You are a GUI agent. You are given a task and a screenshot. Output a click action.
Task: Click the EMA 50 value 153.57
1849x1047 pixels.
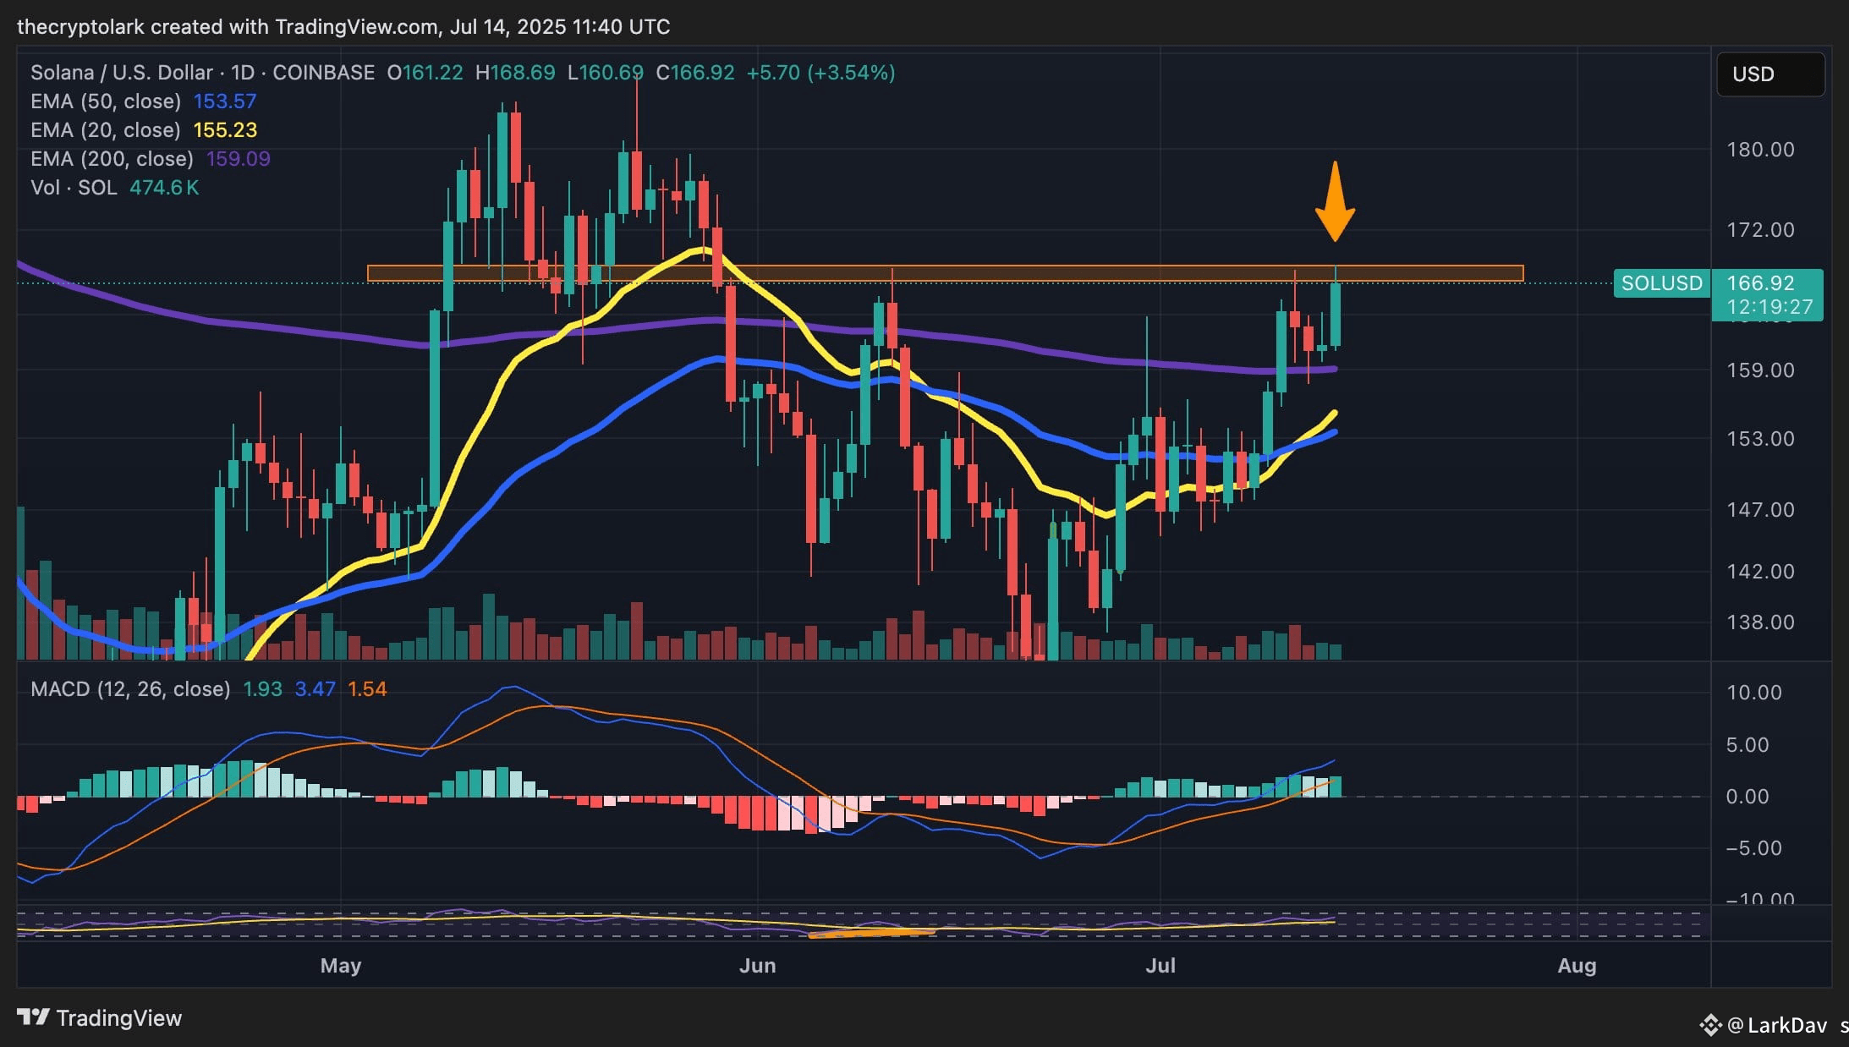click(x=225, y=101)
